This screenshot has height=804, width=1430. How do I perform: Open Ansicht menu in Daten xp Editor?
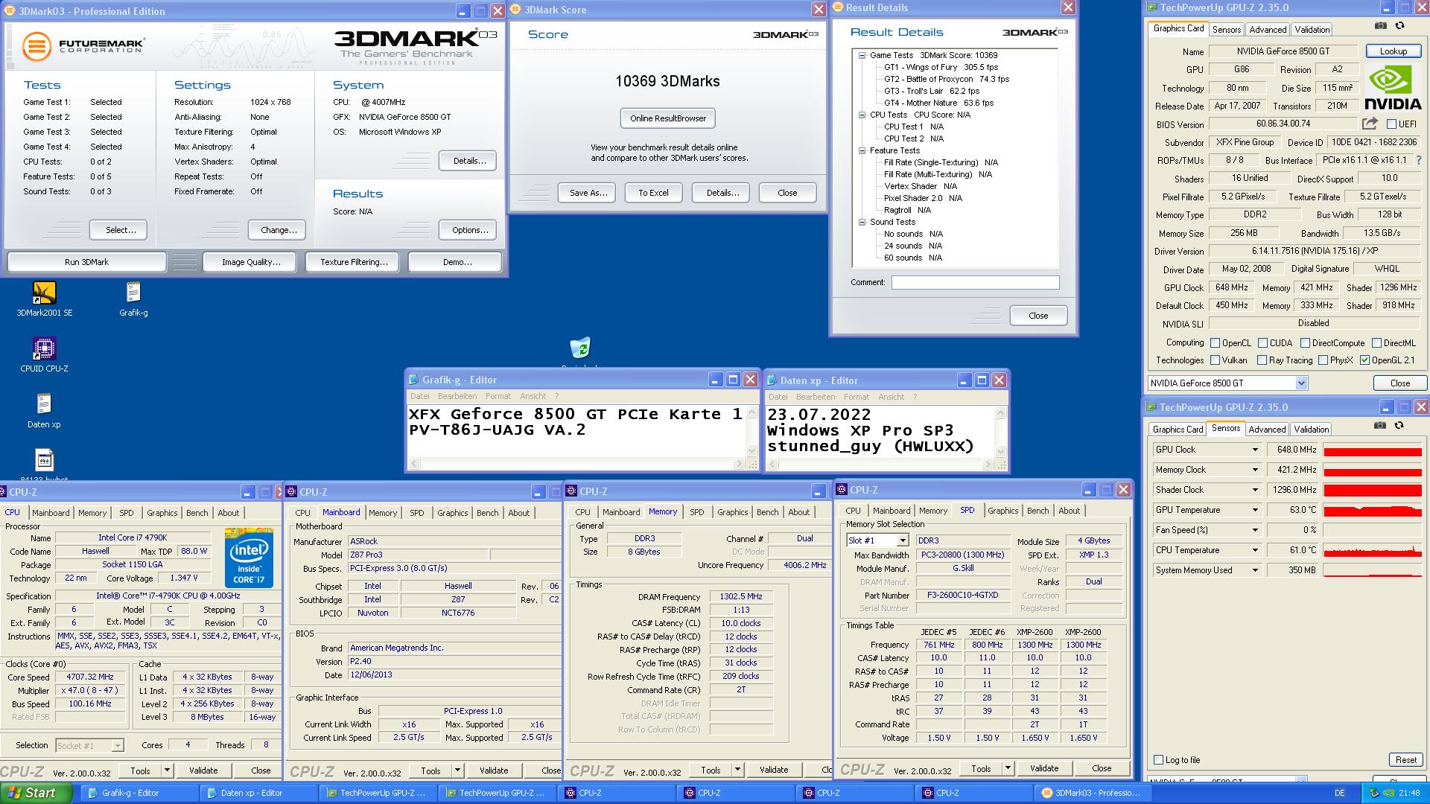pyautogui.click(x=891, y=397)
